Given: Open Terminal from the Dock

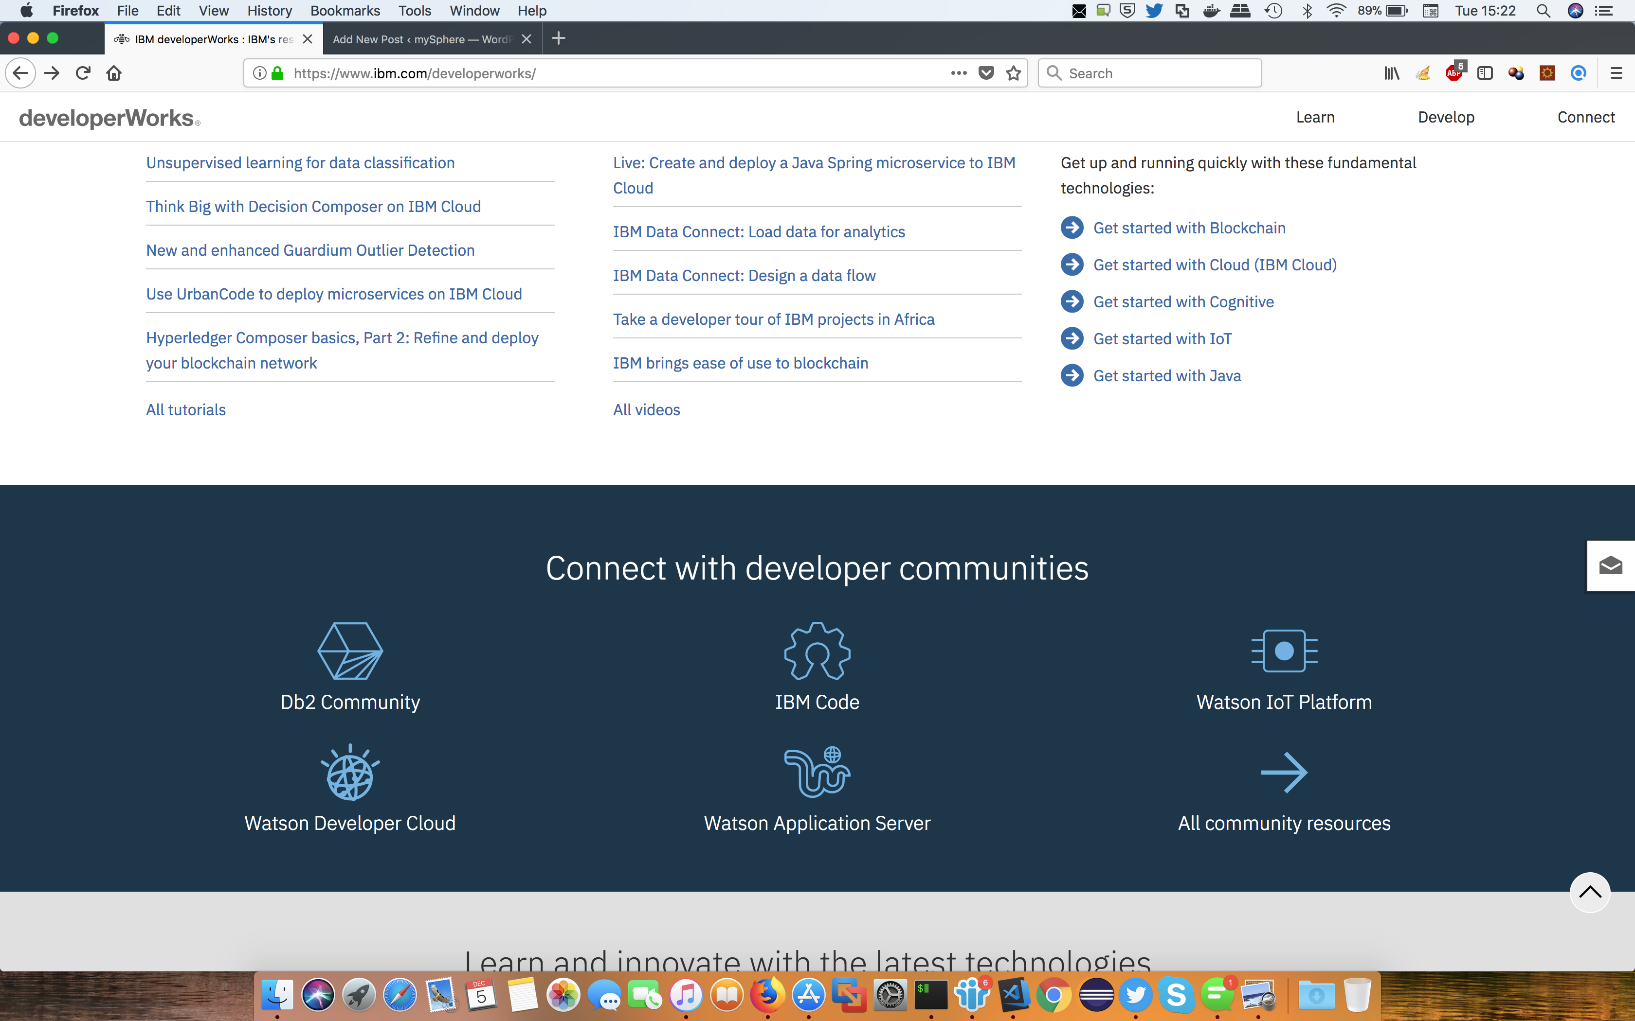Looking at the screenshot, I should [932, 995].
